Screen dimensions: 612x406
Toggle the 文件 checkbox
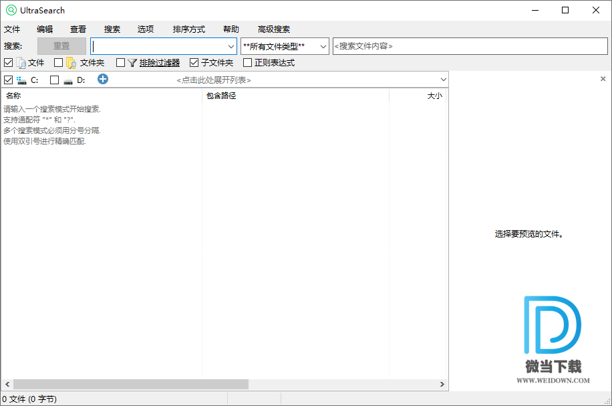(8, 62)
